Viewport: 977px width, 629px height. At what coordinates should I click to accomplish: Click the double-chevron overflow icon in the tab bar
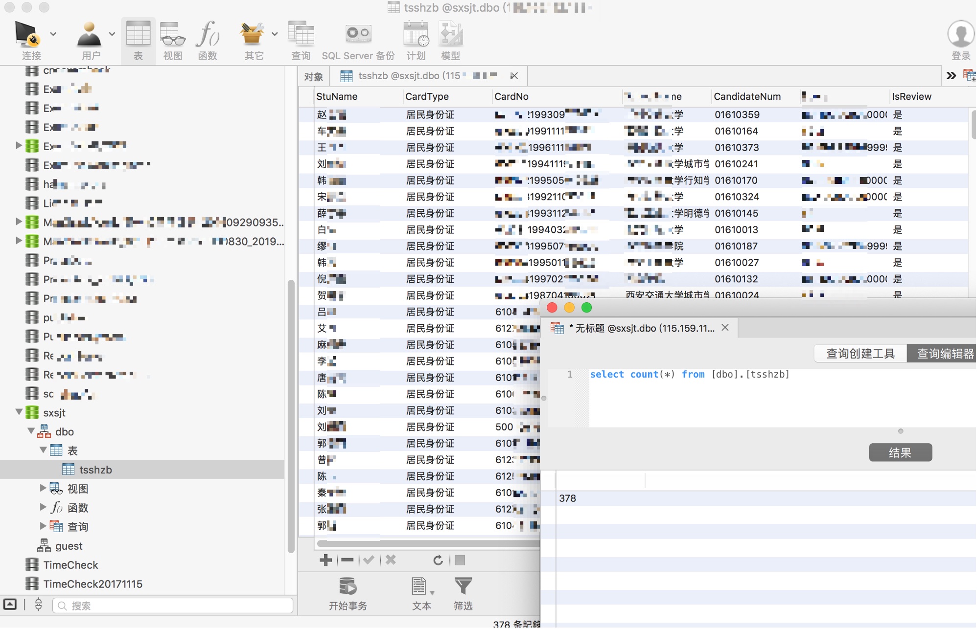coord(951,76)
